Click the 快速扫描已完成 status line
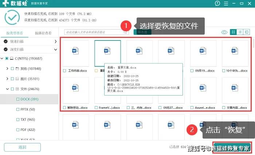Viewport: 255px width, 155px height. point(58,14)
